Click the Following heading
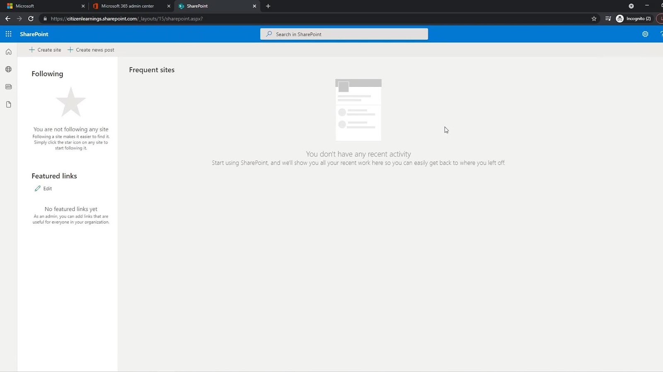 (x=47, y=74)
